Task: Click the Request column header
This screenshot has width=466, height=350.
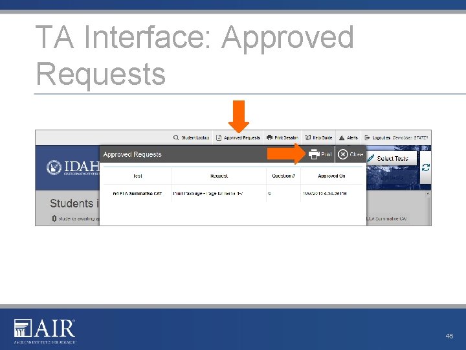Action: (x=219, y=176)
